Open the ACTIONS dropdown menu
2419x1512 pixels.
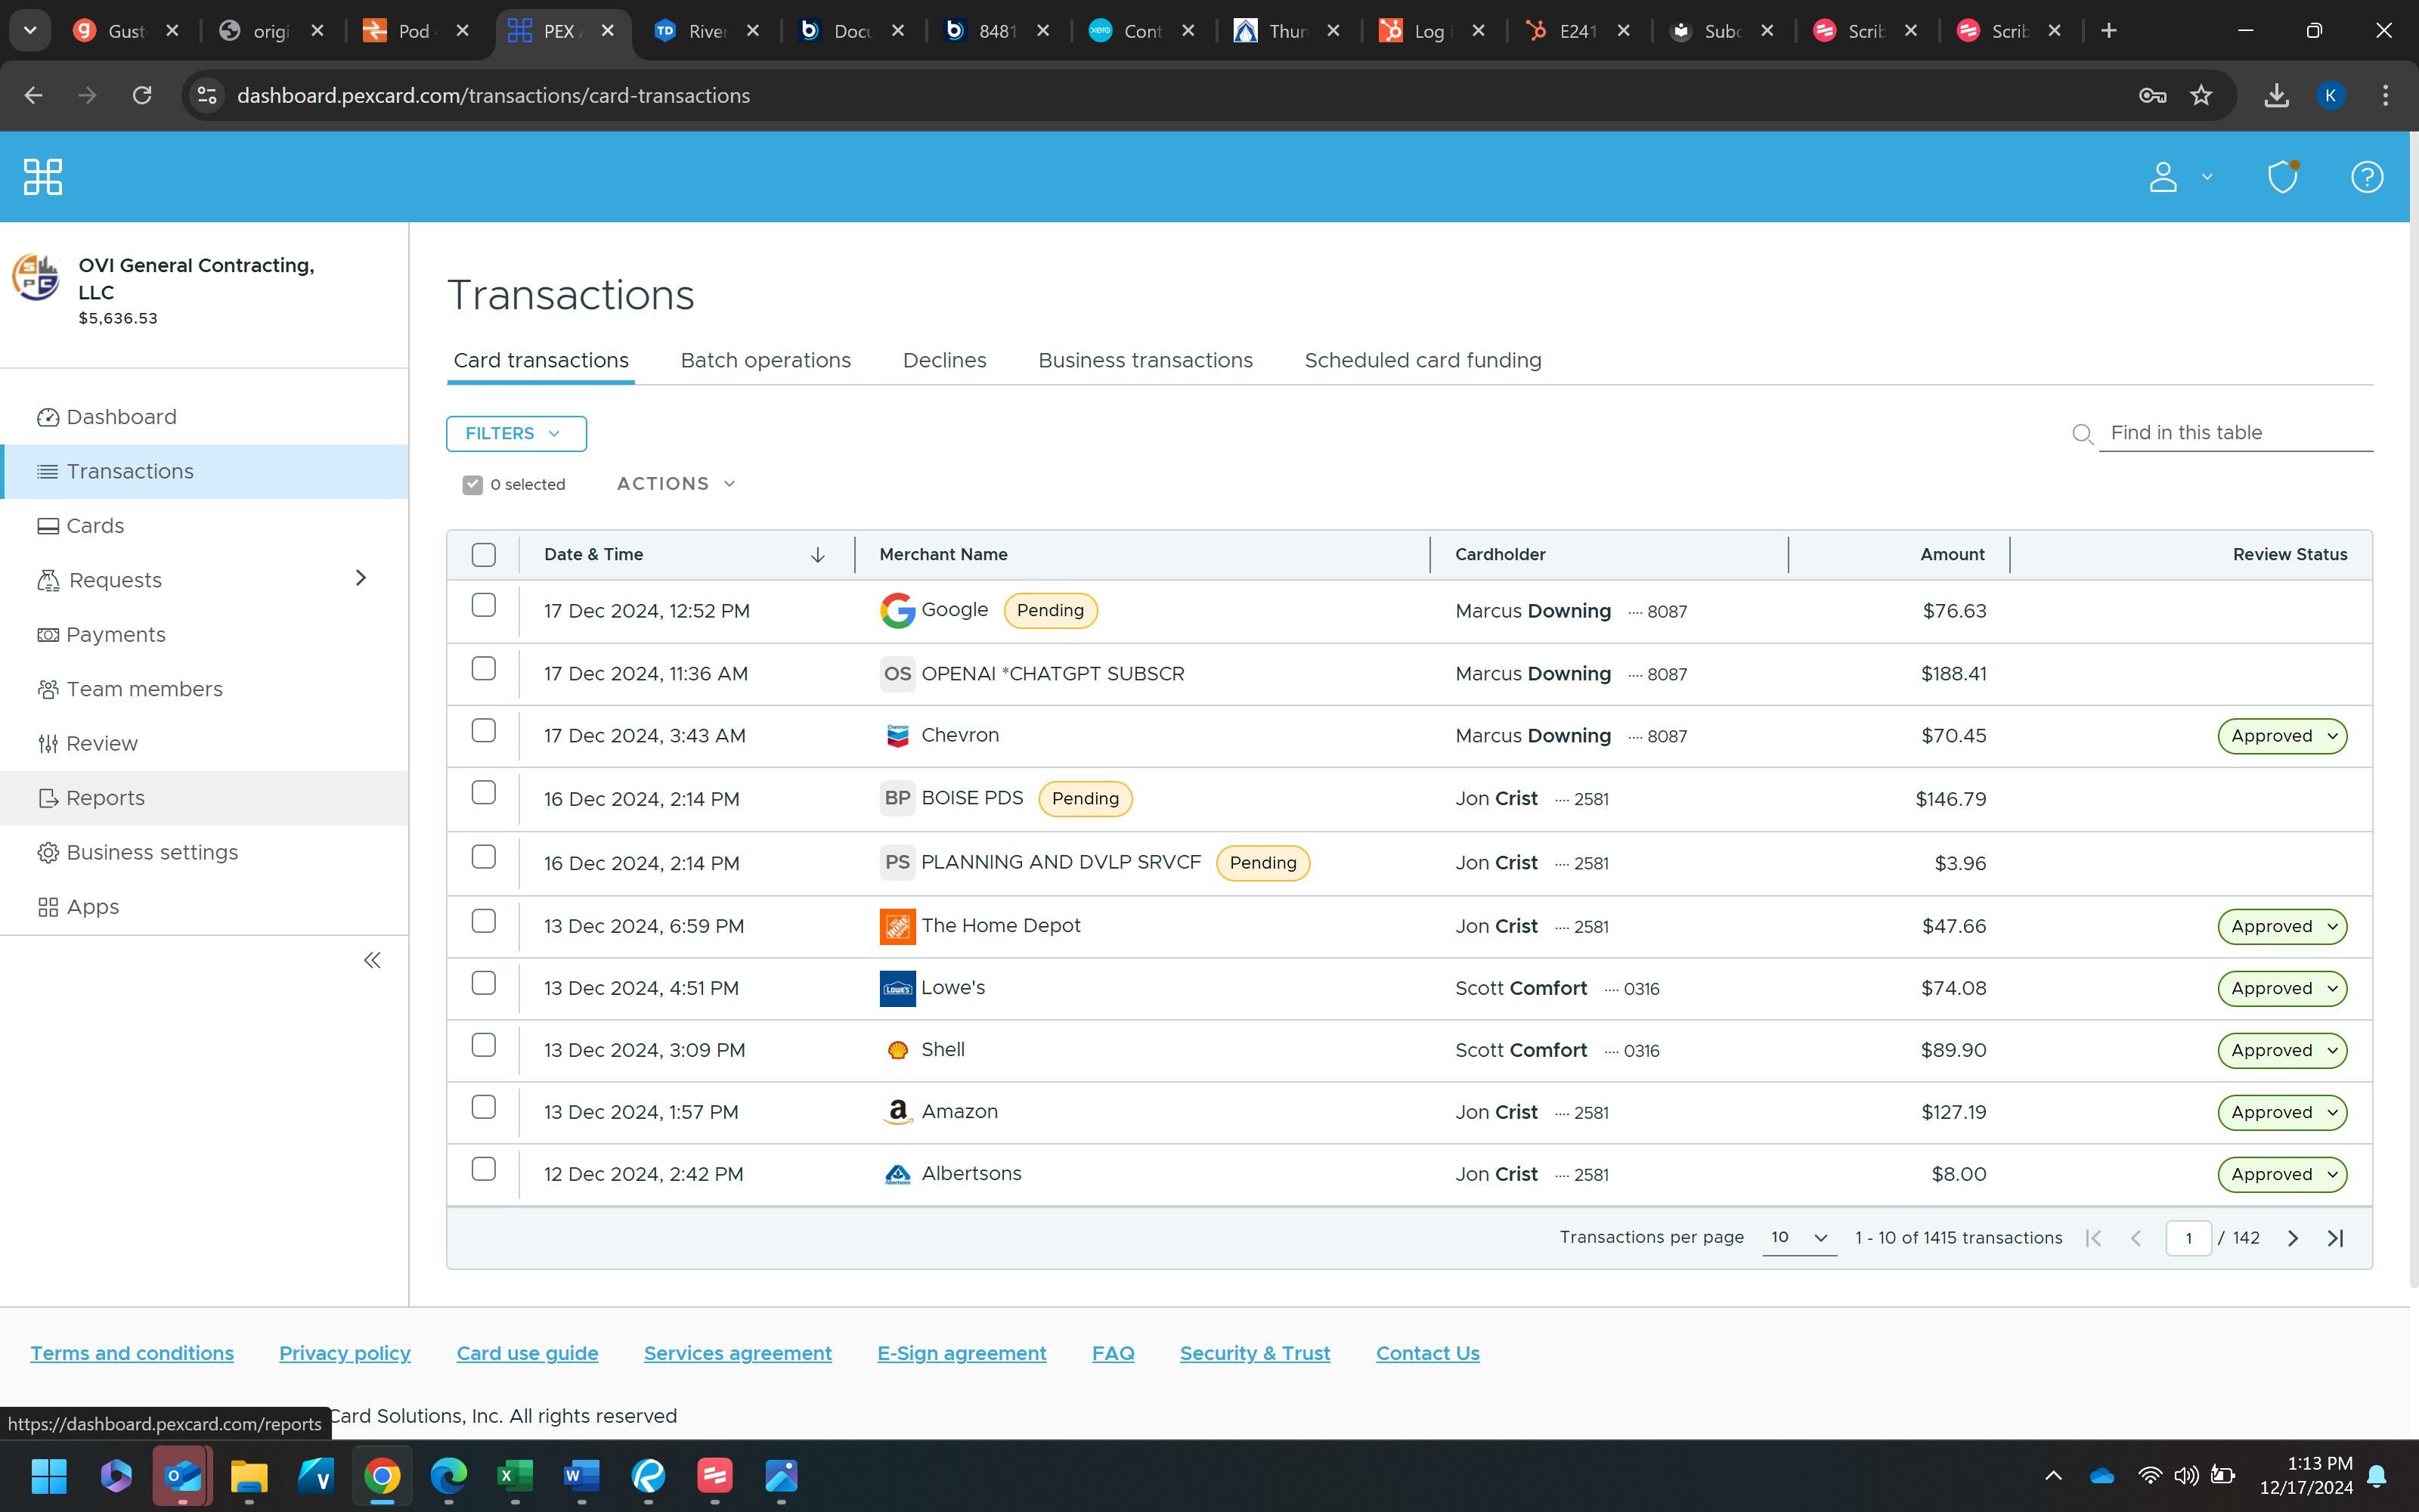676,484
